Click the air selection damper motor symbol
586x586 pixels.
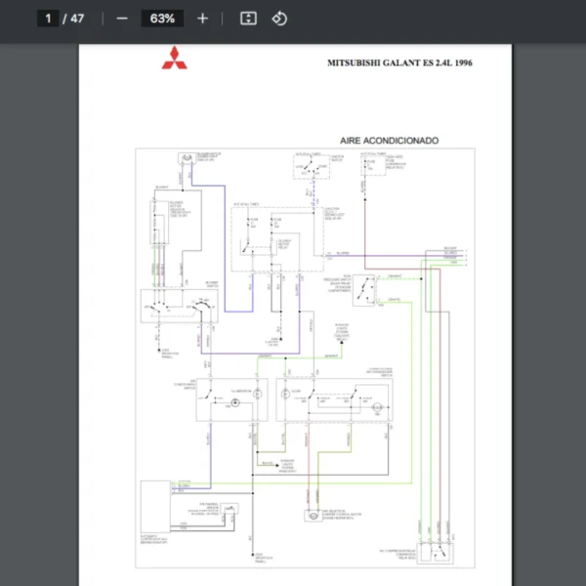click(x=314, y=515)
